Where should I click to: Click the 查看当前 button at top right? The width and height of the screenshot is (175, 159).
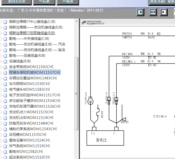(x=162, y=2)
